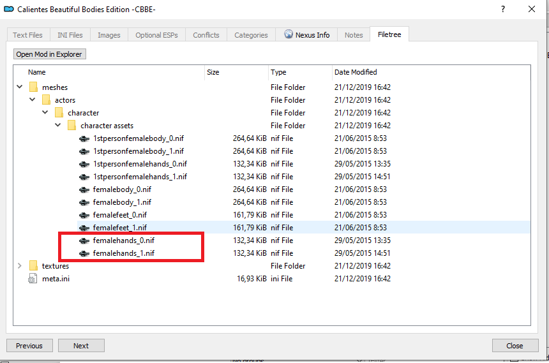This screenshot has height=363, width=549.
Task: Click the help question mark button
Action: click(503, 9)
